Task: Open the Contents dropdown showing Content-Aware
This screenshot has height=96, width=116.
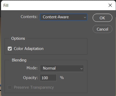Action: [x=64, y=17]
